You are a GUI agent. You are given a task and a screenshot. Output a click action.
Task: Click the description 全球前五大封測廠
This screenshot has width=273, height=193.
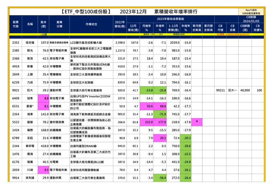tap(82, 82)
